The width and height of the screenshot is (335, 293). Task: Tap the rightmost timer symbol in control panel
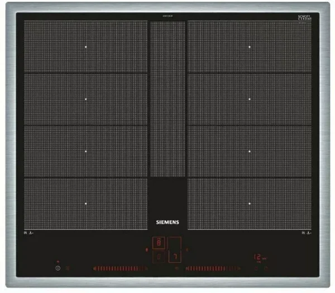(x=266, y=268)
